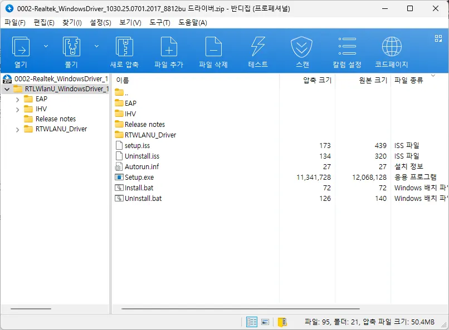Click the 스캔 (Scan) shield icon

[x=301, y=47]
